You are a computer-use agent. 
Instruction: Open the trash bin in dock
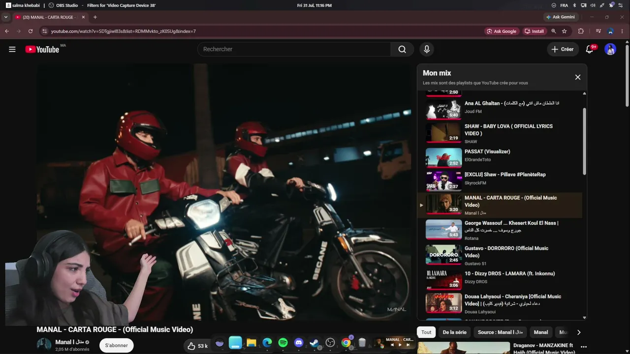(x=362, y=343)
